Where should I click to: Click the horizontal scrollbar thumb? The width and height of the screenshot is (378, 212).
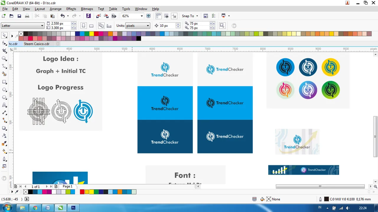(320, 186)
